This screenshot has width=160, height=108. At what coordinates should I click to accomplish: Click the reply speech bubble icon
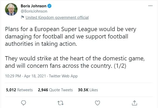[x=23, y=102]
